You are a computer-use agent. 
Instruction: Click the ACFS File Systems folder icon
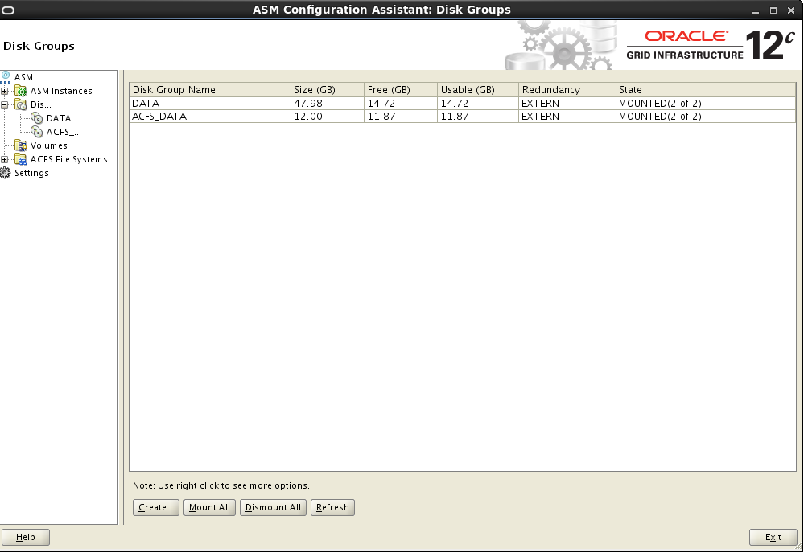pyautogui.click(x=21, y=160)
